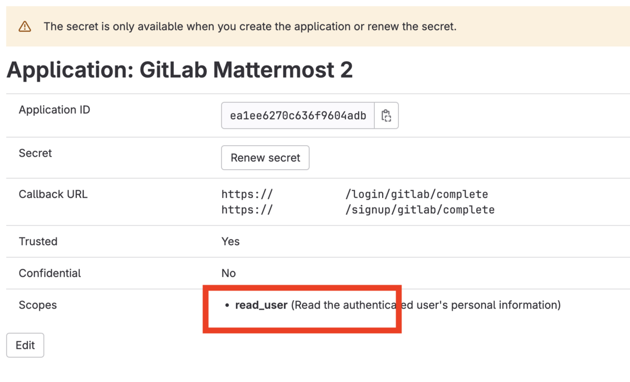Click the Secret row label
The height and width of the screenshot is (382, 630).
point(35,154)
